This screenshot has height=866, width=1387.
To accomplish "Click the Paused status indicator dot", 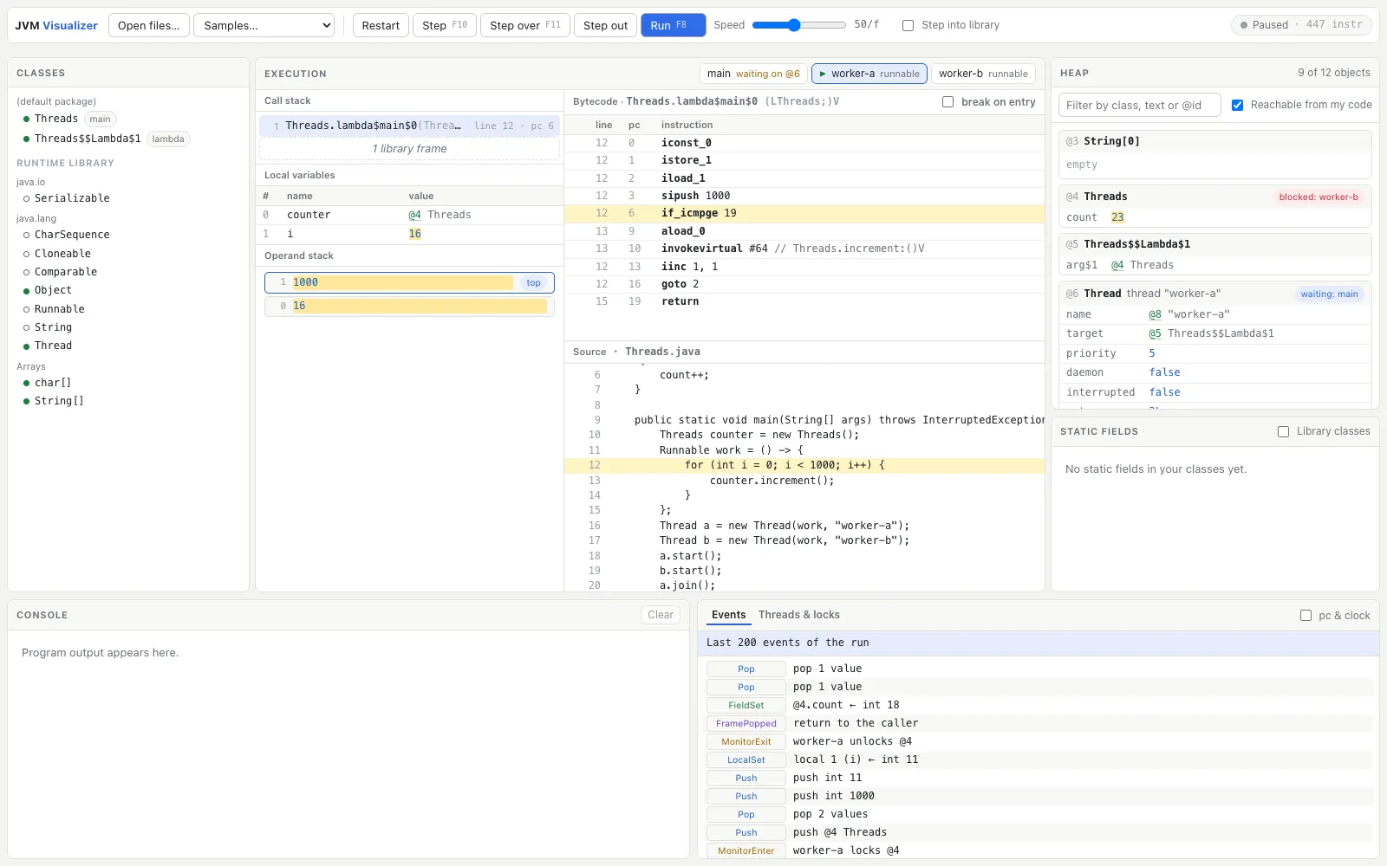I will tap(1244, 25).
